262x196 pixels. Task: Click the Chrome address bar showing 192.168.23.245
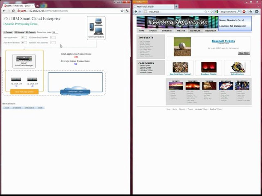tap(69, 11)
